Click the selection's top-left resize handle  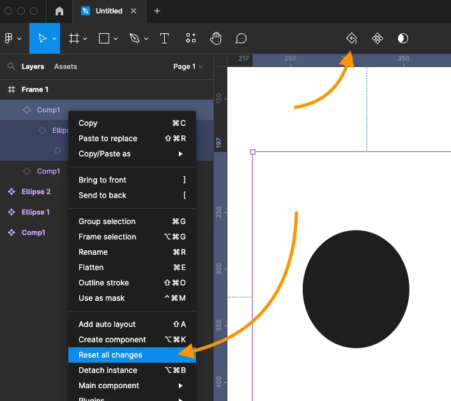pyautogui.click(x=252, y=152)
